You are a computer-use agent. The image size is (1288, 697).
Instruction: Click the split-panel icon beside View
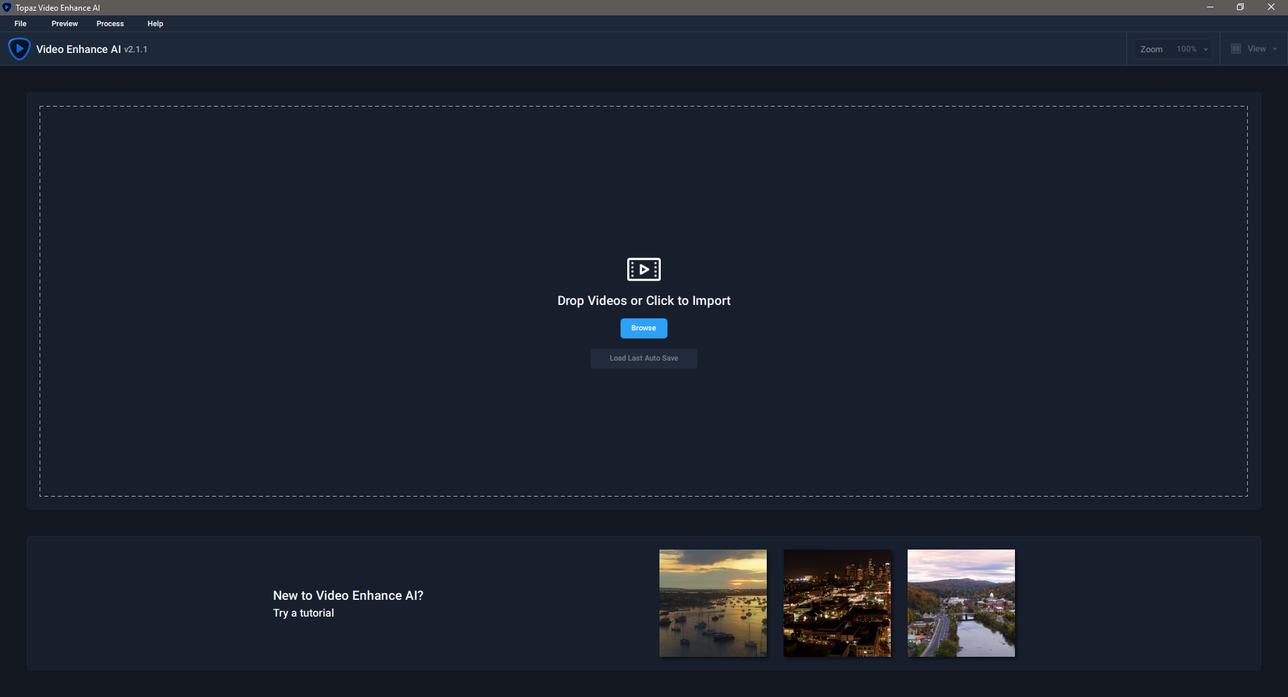1236,49
